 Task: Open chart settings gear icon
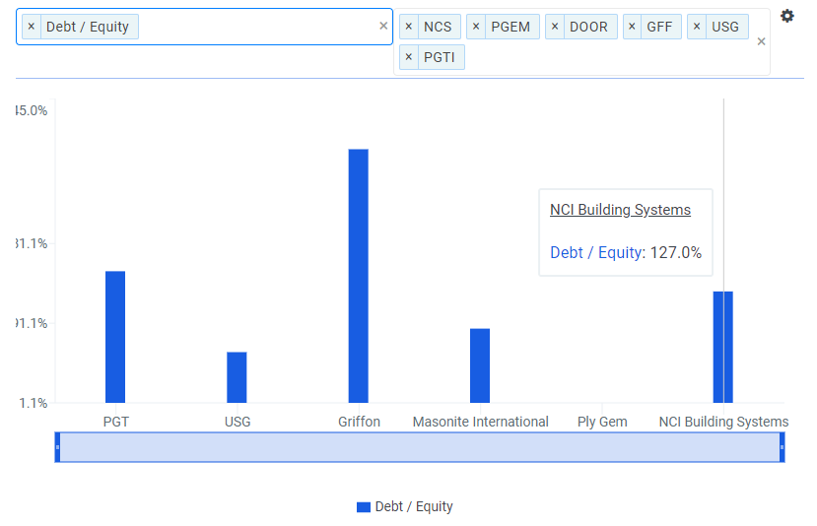786,16
